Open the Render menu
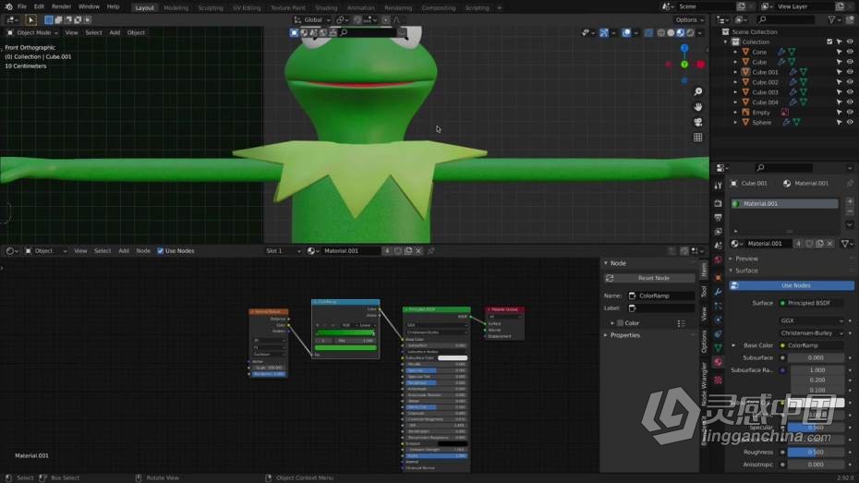Image resolution: width=859 pixels, height=483 pixels. click(61, 6)
